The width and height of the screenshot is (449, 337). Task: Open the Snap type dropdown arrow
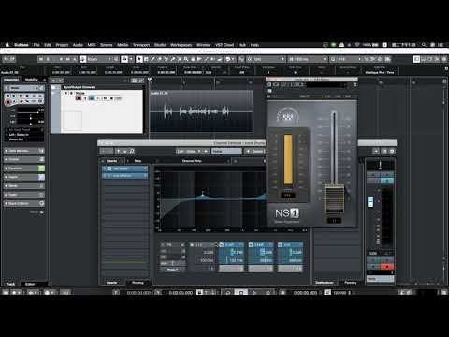[131, 59]
